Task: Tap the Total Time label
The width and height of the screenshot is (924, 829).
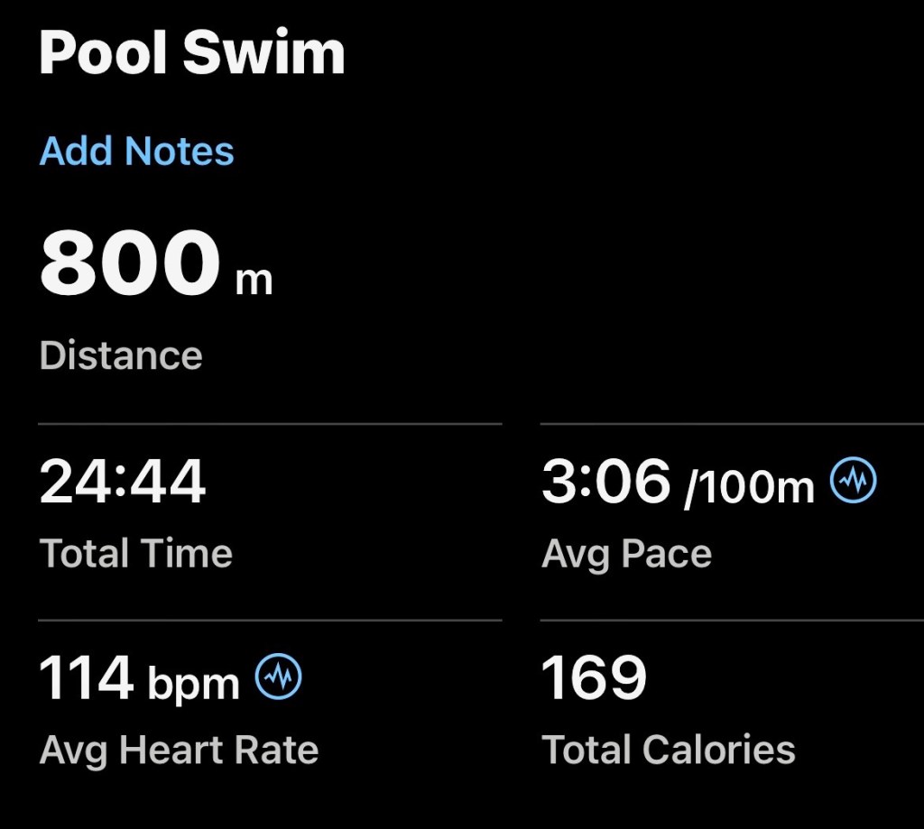Action: click(136, 553)
